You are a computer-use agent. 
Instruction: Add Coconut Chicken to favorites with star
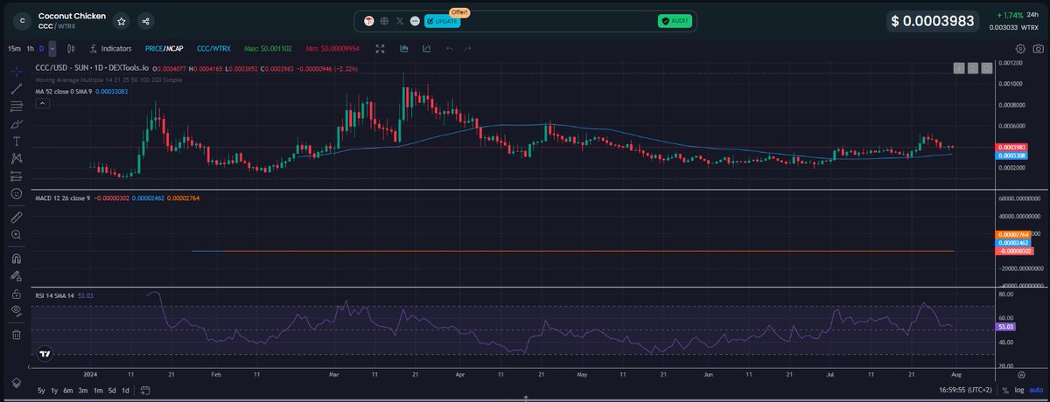[x=122, y=20]
